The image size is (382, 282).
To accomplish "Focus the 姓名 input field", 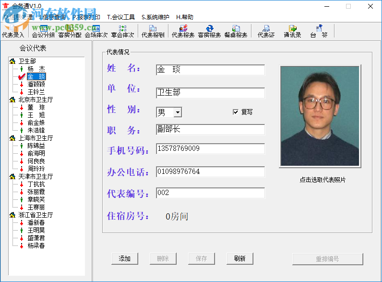I will 210,70.
